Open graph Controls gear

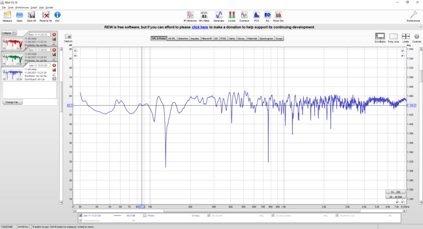417,38
